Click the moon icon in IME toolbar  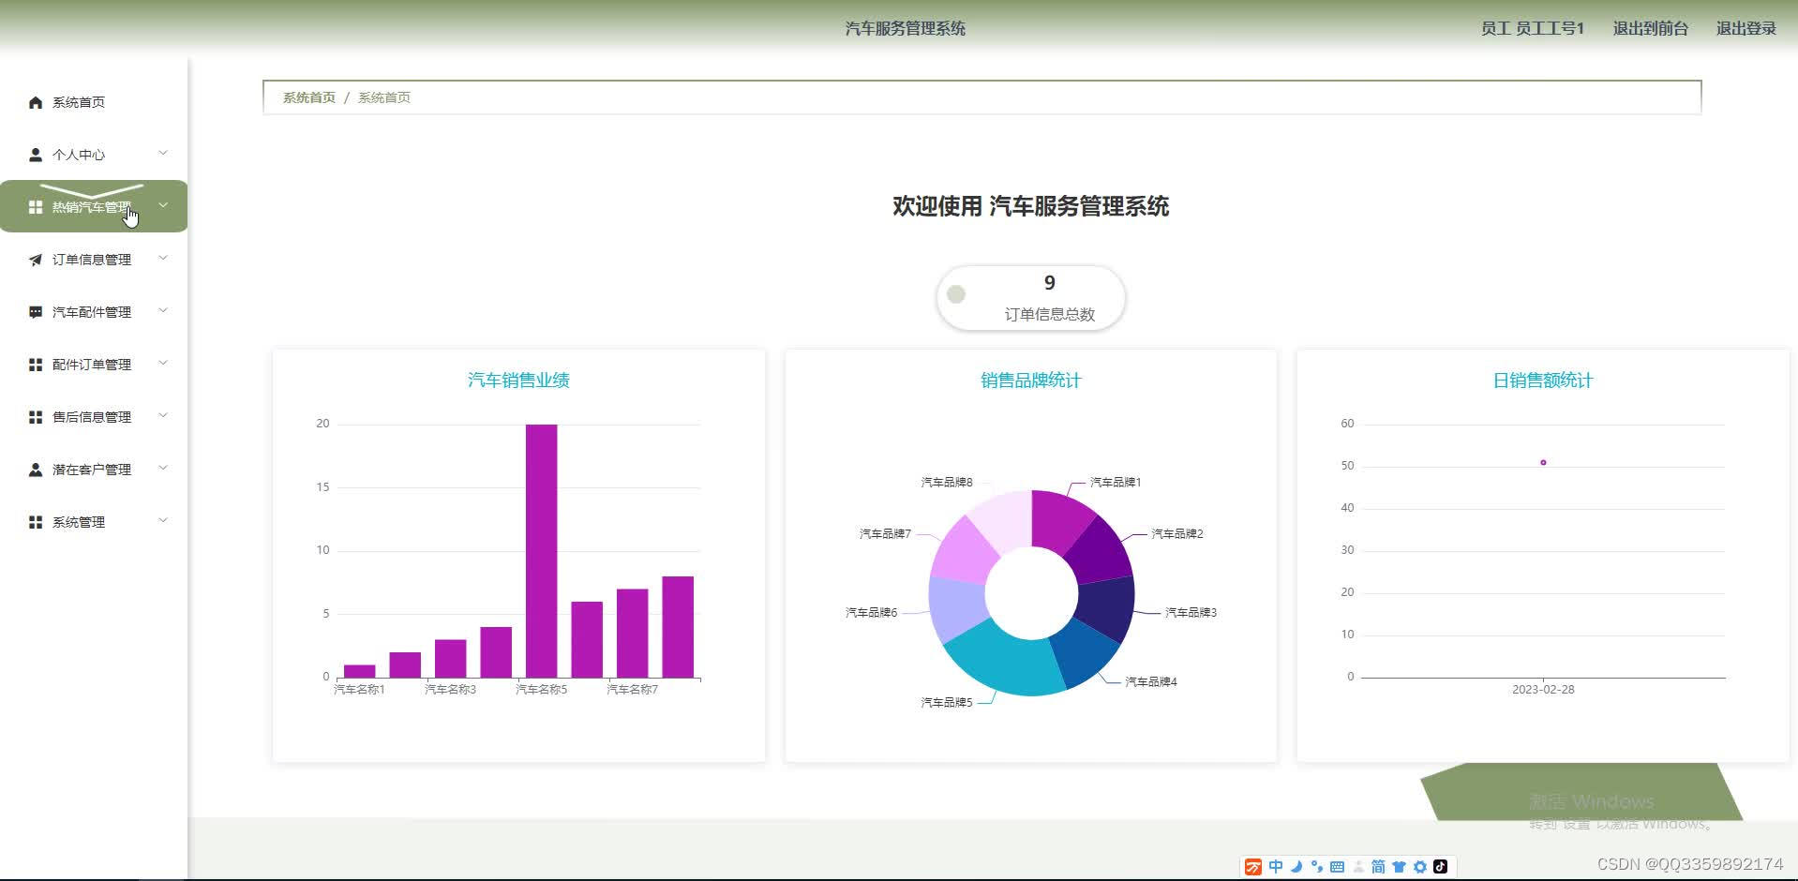(1296, 867)
